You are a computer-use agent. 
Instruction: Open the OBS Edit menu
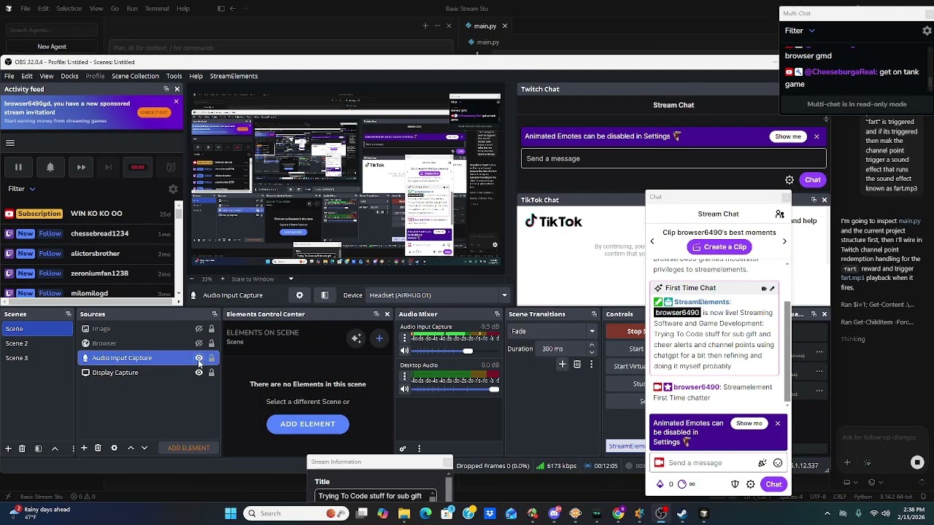[27, 76]
